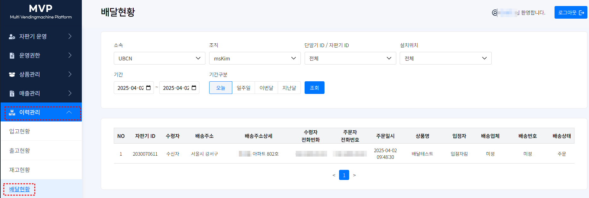Click the logout arrow icon
589x198 pixels.
581,13
